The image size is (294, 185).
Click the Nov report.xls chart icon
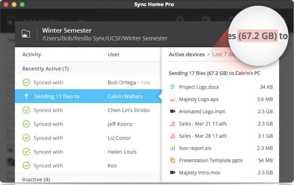173,148
